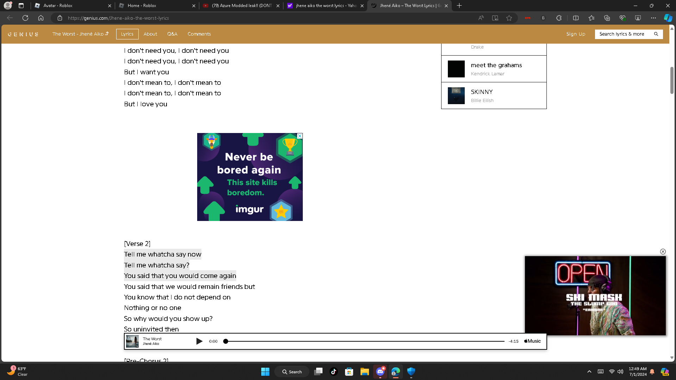This screenshot has height=380, width=676.
Task: Click the SKINNY album thumbnail
Action: (x=456, y=96)
